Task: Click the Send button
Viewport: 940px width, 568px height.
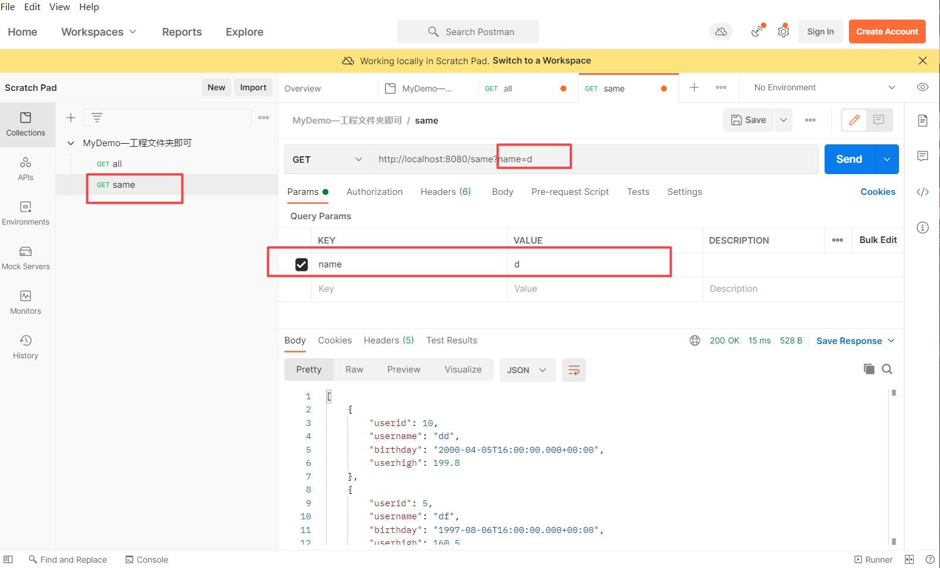Action: pos(849,159)
